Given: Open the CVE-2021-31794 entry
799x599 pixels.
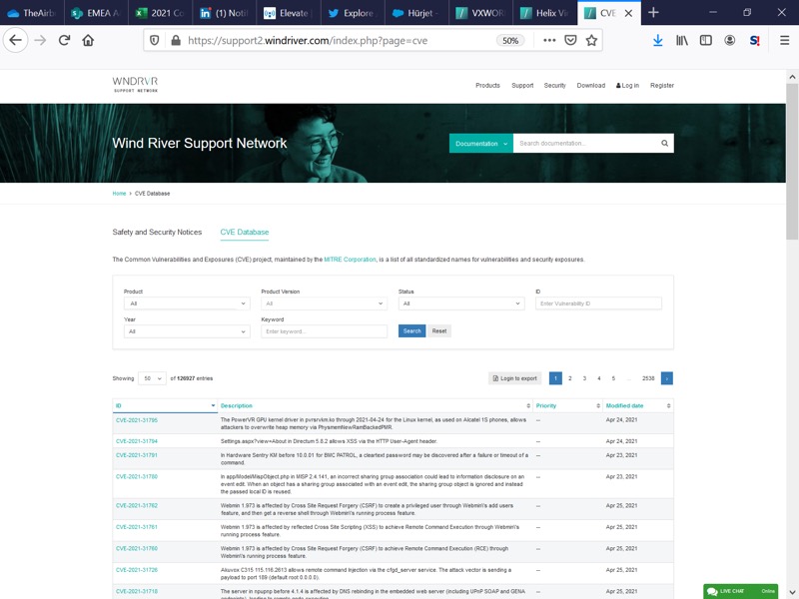Looking at the screenshot, I should click(x=137, y=441).
